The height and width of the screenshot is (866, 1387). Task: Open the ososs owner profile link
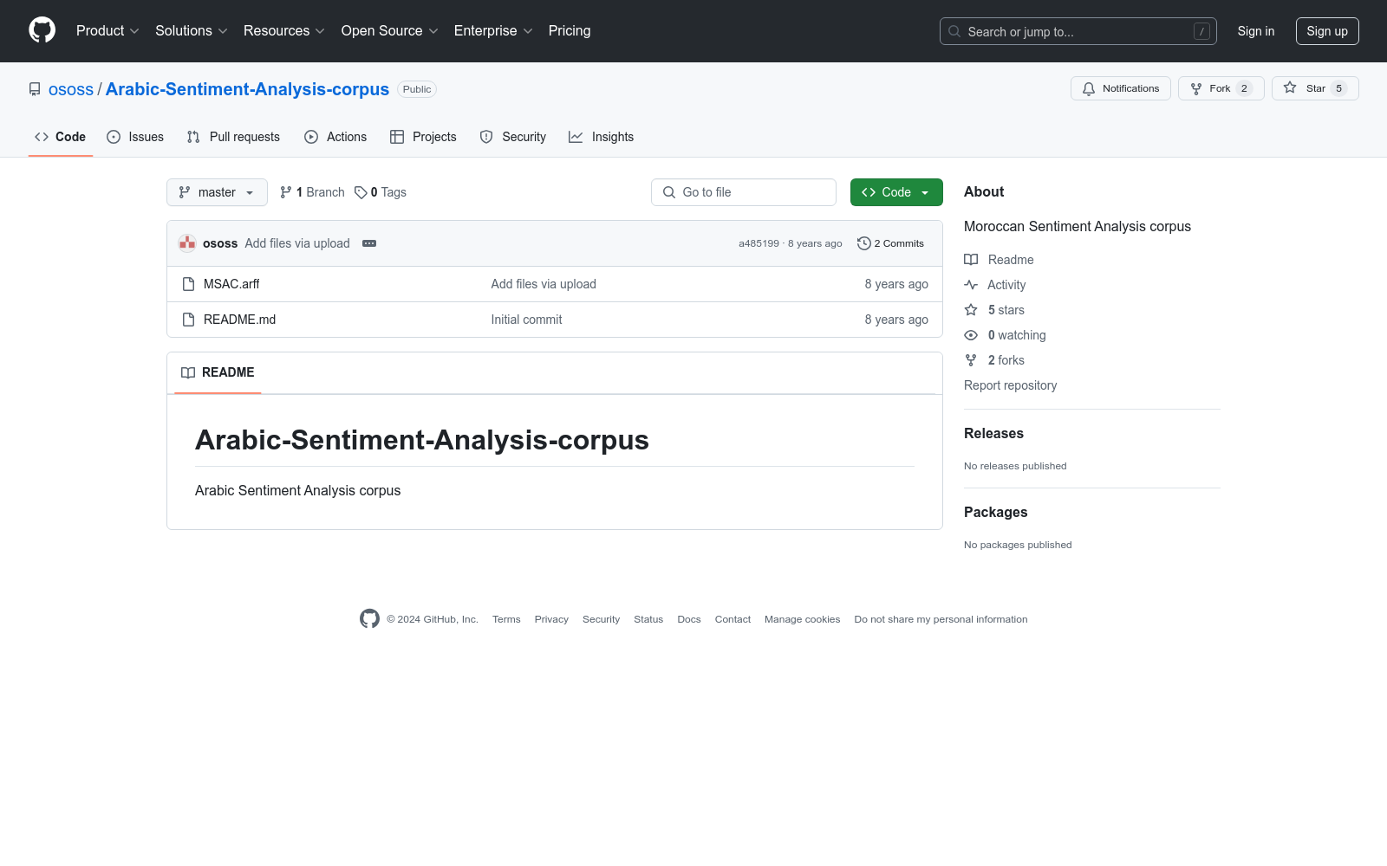71,89
